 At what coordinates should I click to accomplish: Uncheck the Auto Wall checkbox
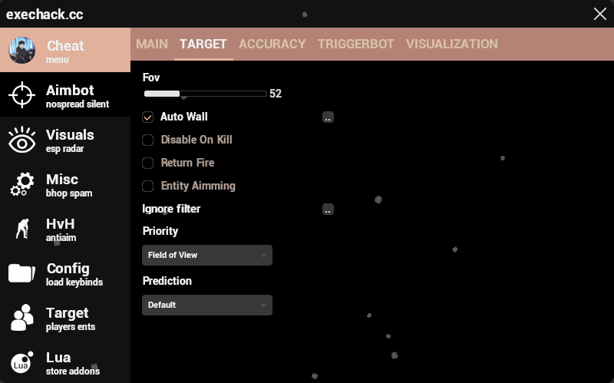coord(148,117)
